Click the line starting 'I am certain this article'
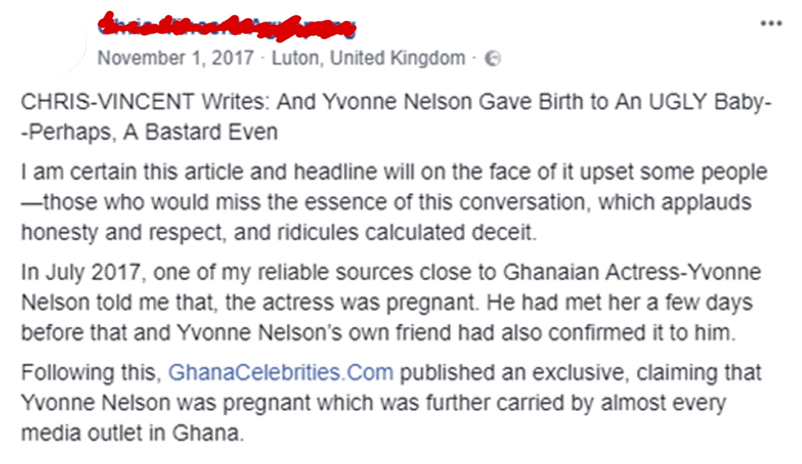Screen dimensions: 802x464 tap(394, 172)
